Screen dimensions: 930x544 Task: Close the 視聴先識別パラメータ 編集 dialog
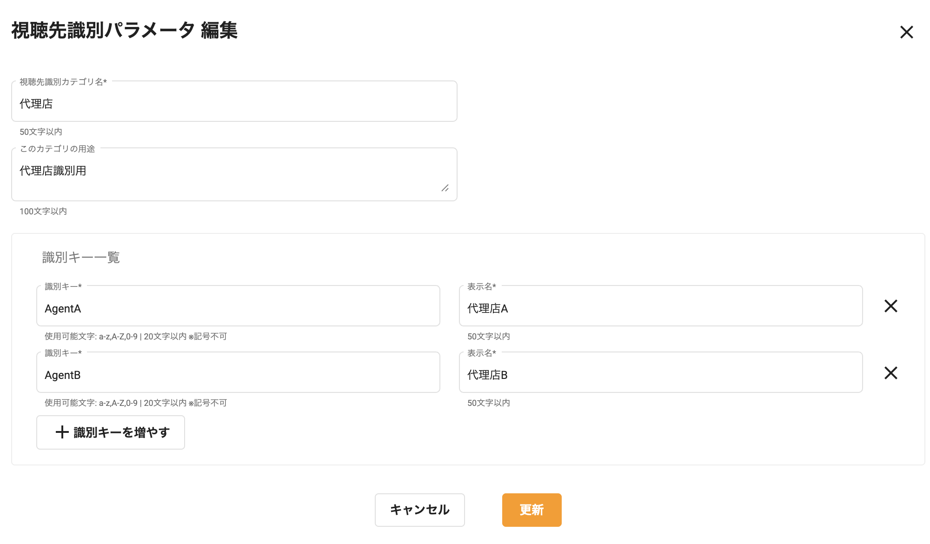tap(906, 32)
